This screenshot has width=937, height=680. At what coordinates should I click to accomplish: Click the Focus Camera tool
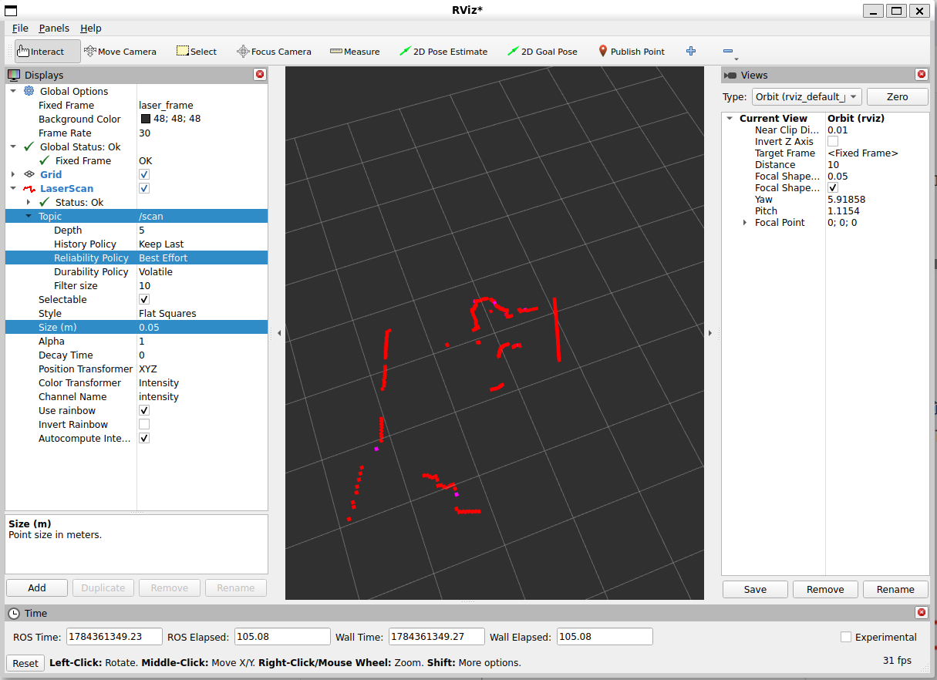point(274,52)
